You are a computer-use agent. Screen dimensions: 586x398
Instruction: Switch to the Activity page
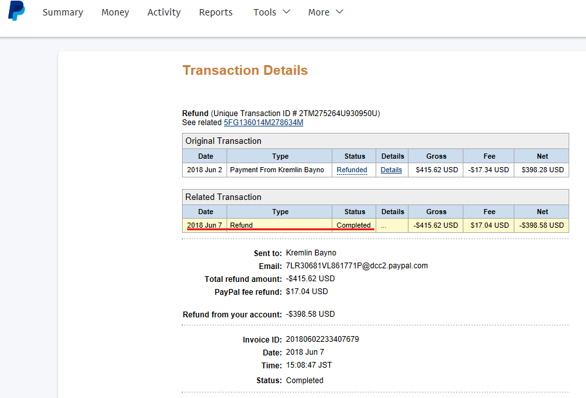coord(163,12)
